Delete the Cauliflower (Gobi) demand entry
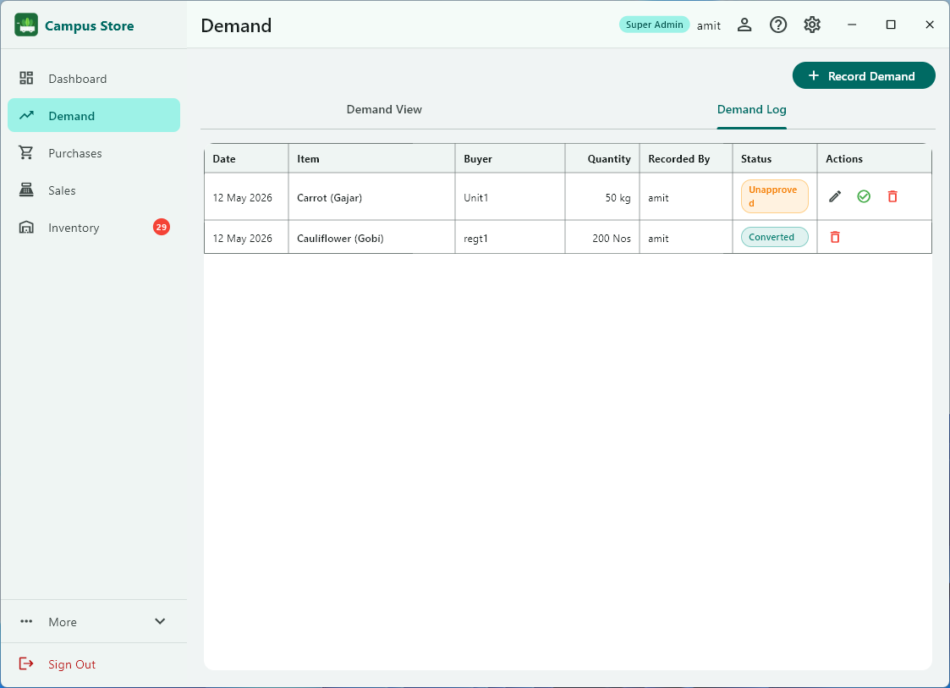Image resolution: width=950 pixels, height=688 pixels. point(835,237)
